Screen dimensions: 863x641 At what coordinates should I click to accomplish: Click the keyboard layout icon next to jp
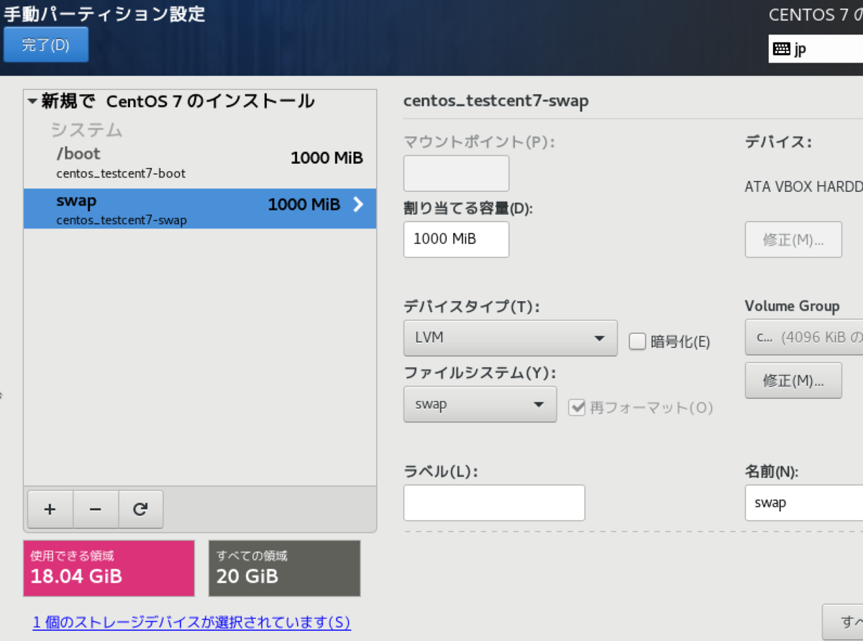click(781, 49)
